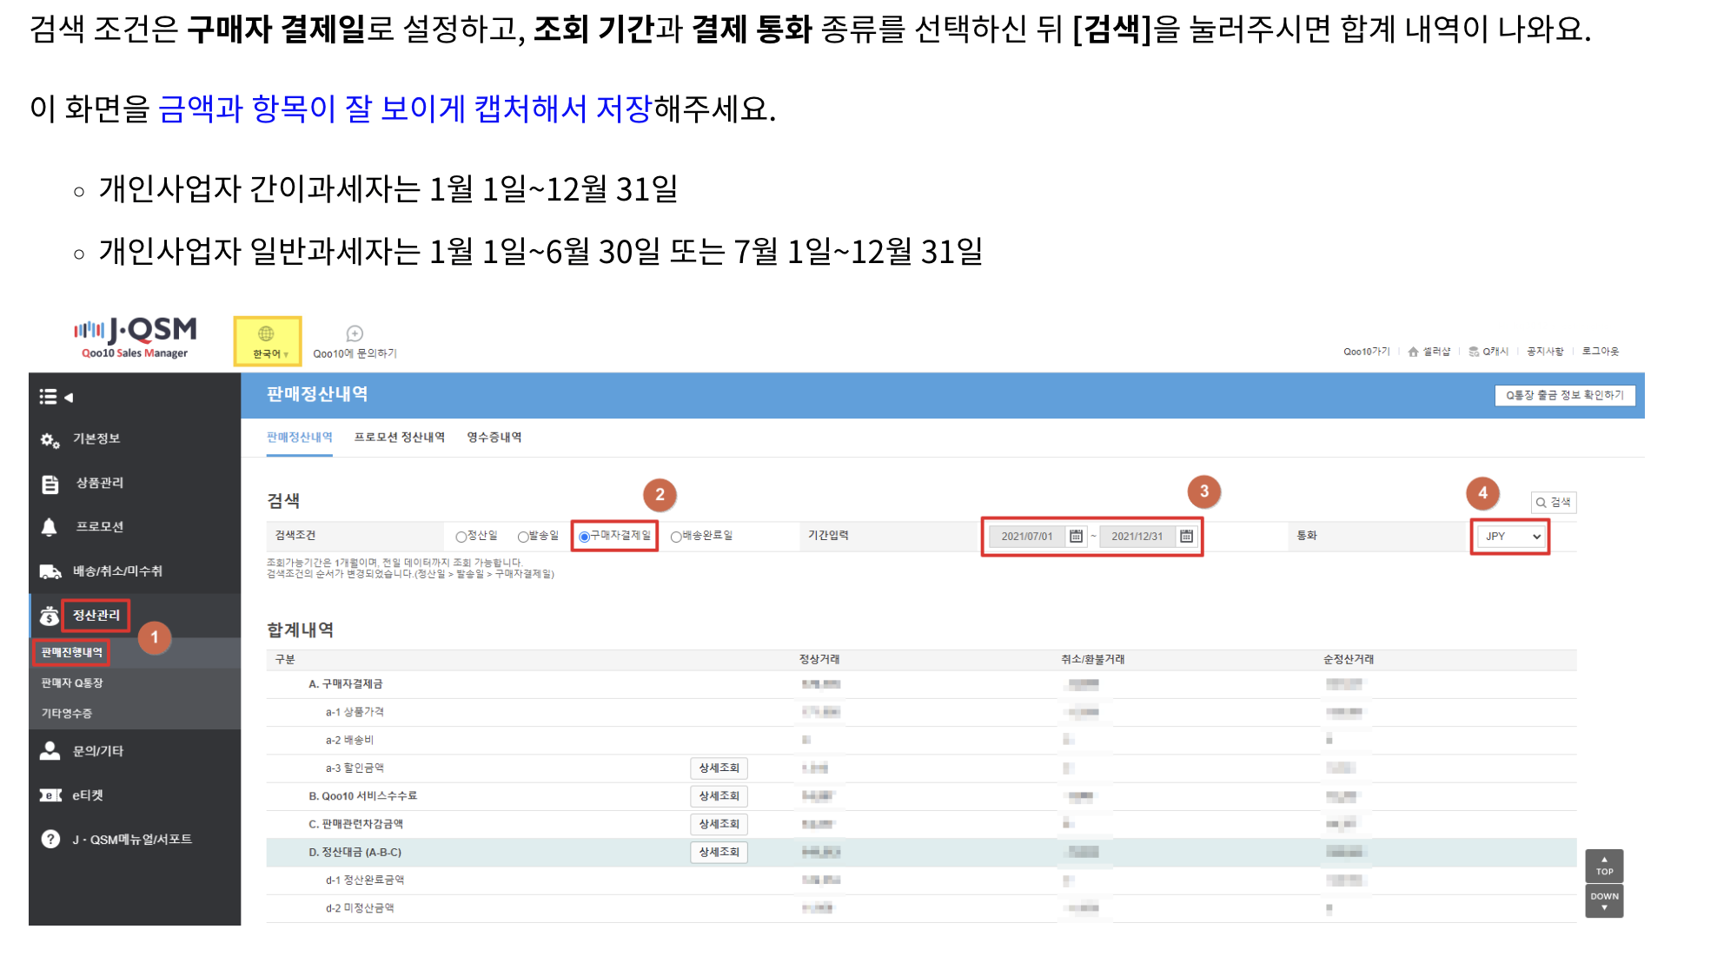1717x969 pixels.
Task: Open the start date calendar picker icon
Action: coord(1076,537)
